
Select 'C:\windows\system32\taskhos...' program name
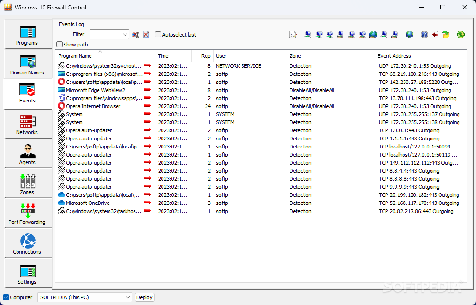click(104, 211)
